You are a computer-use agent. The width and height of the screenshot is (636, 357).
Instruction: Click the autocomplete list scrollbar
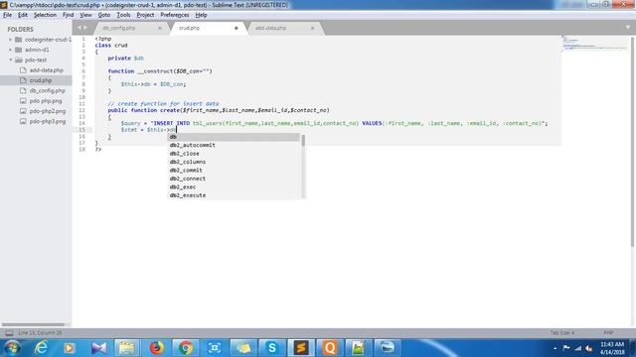pyautogui.click(x=303, y=141)
